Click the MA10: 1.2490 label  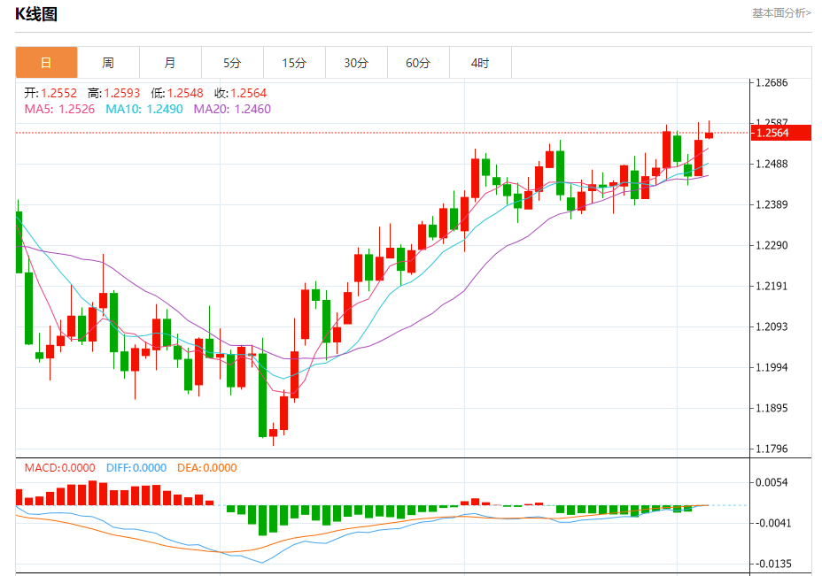(144, 109)
